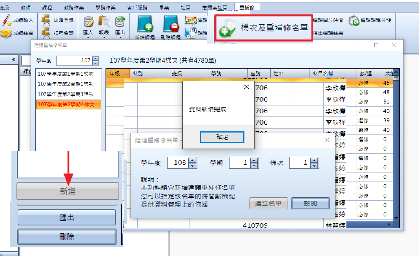
Task: Switch to the 課程 tab
Action: tap(47, 8)
